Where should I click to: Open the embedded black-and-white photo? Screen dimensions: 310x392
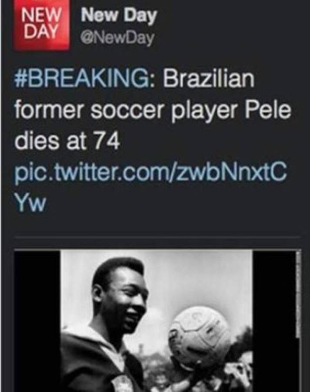coord(157,320)
